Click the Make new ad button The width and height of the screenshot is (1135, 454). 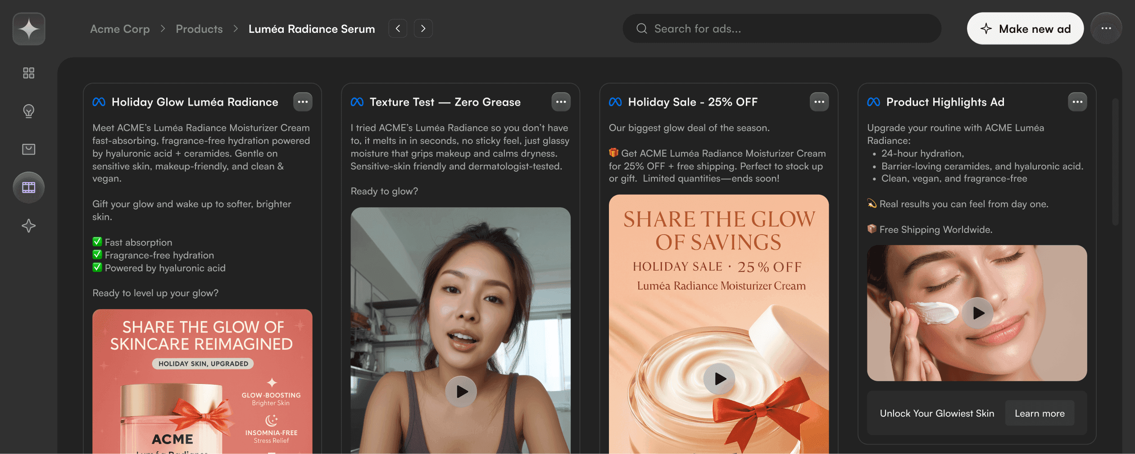point(1026,28)
